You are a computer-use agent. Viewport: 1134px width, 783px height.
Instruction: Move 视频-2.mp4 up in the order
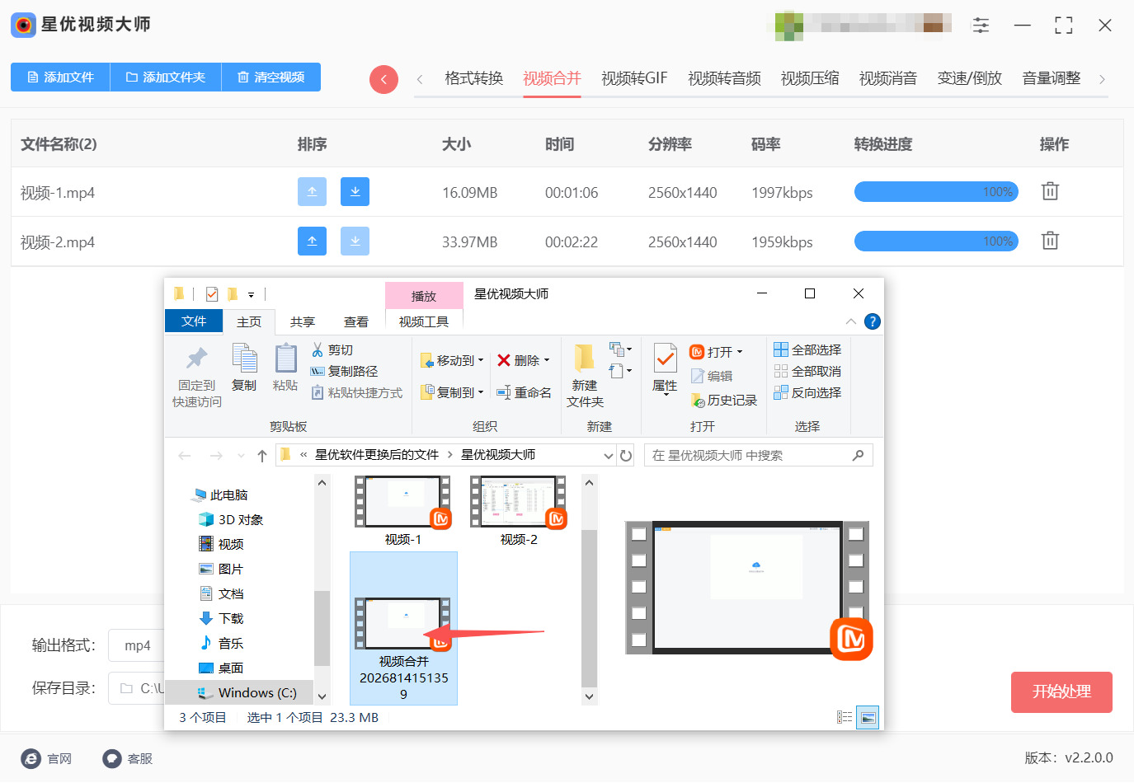click(x=312, y=241)
